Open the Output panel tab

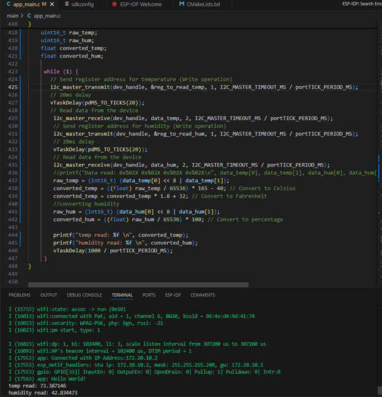click(48, 295)
